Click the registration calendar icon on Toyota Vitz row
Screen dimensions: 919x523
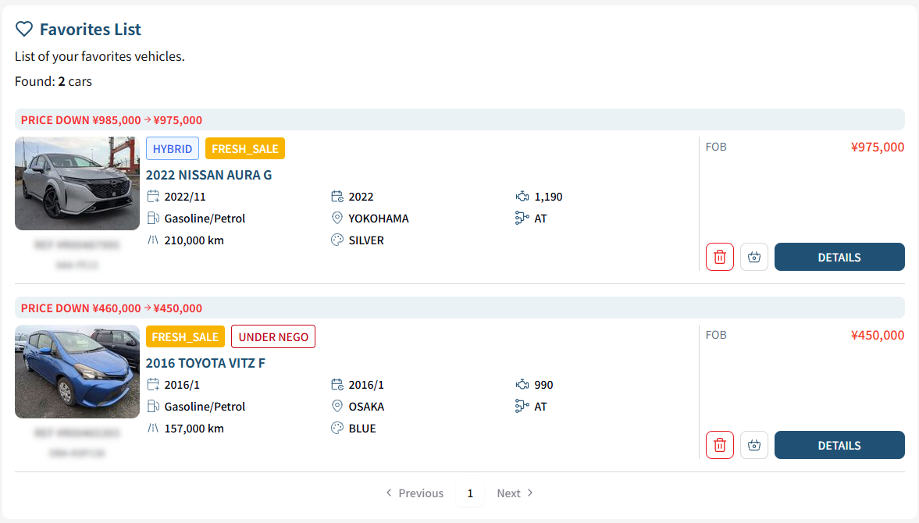tap(153, 384)
